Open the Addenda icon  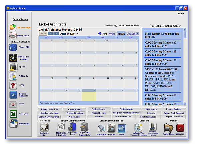point(13,76)
